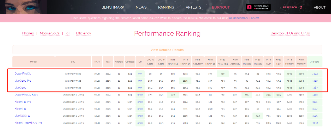Screen dimensions: 331x127
Task: Sort table by AI Score column header
Action: (x=315, y=62)
